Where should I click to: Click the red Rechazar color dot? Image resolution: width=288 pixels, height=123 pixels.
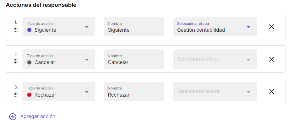pos(29,95)
